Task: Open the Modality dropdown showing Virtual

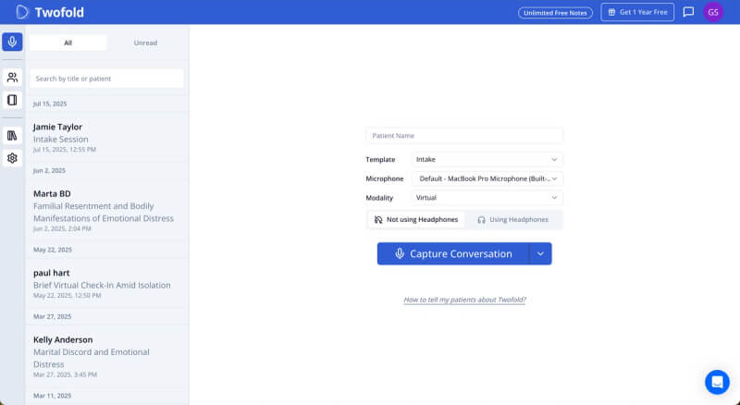Action: click(x=487, y=198)
